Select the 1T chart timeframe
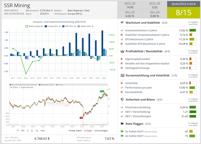The height and width of the screenshot is (144, 201). pyautogui.click(x=18, y=130)
